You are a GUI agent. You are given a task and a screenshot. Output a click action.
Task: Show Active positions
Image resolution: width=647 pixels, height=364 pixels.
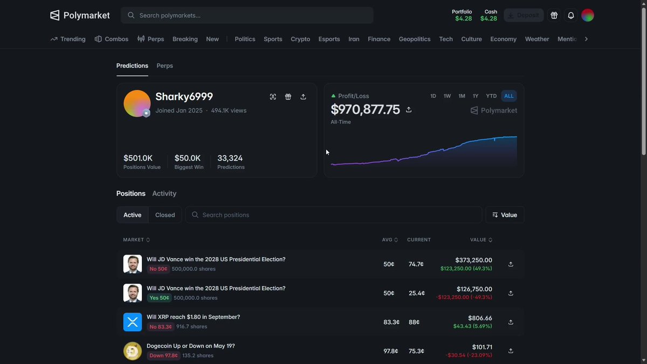[132, 215]
